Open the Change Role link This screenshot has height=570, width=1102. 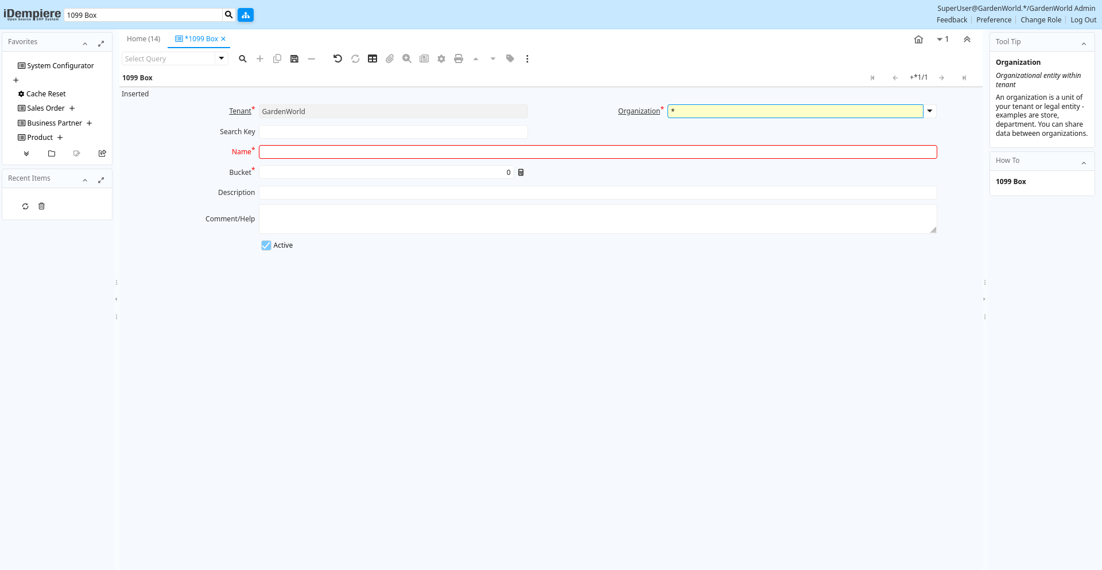click(x=1041, y=20)
